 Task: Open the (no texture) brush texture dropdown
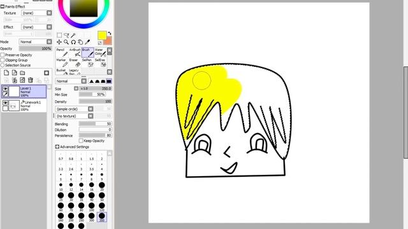coord(74,116)
